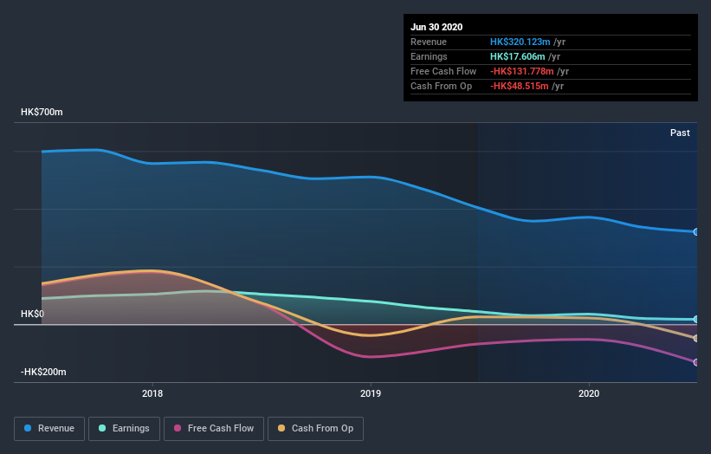
Task: Click the blue Revenue endpoint marker
Action: (695, 231)
